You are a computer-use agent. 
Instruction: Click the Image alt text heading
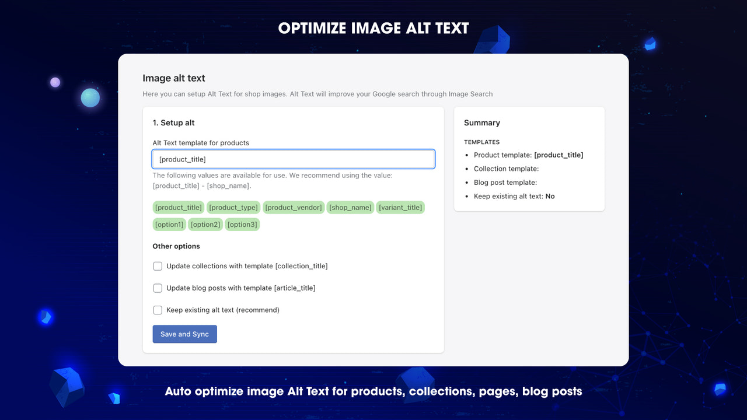(173, 78)
